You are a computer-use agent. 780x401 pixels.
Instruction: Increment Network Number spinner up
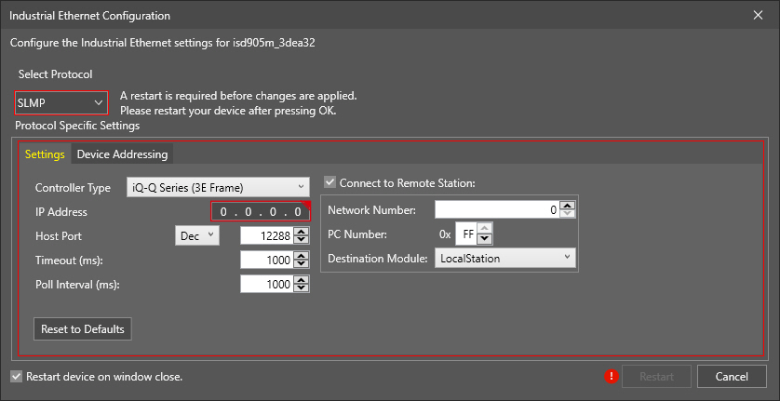568,207
